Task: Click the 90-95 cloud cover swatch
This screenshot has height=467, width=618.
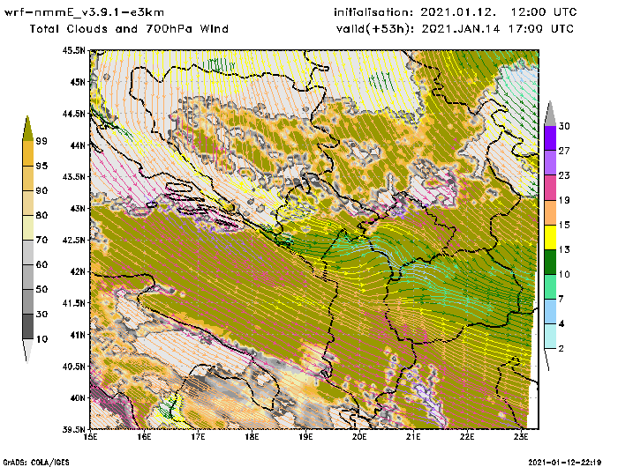Action: pos(27,178)
